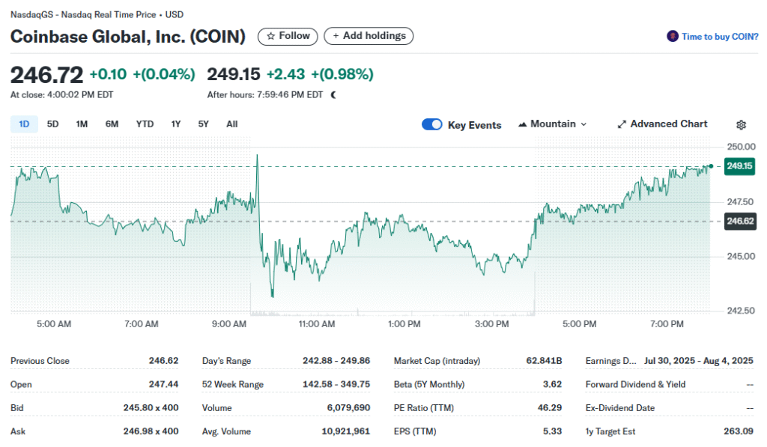
Task: Click the Market Cap (intraday) label
Action: point(437,361)
